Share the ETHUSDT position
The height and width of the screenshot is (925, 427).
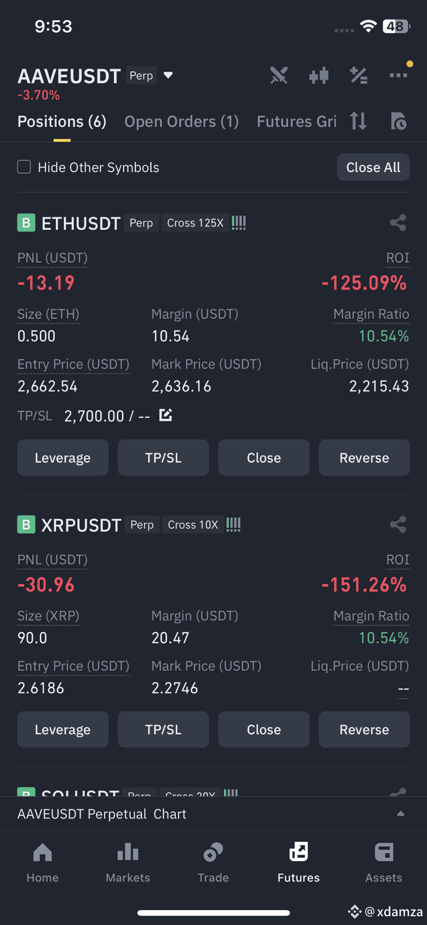click(x=398, y=223)
